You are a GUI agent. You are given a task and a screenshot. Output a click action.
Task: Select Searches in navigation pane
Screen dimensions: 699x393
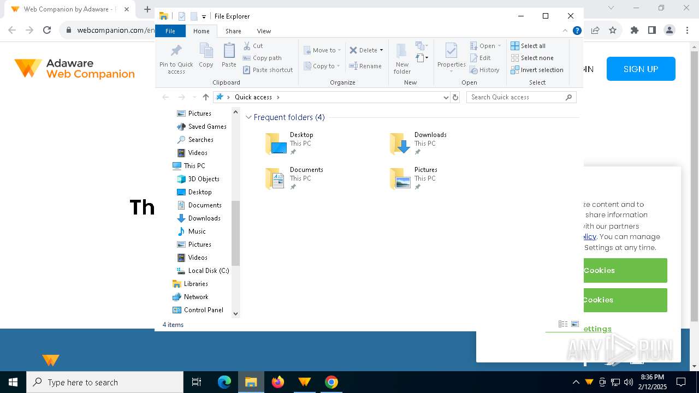click(x=195, y=140)
